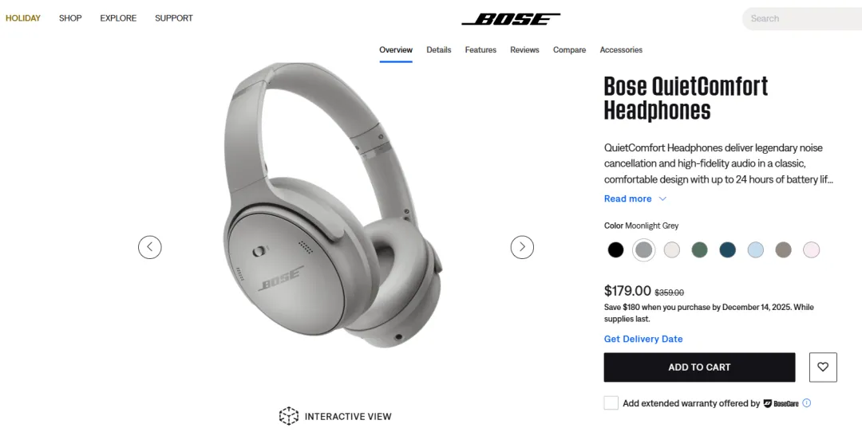Open the EXPLORE navigation menu

point(118,18)
